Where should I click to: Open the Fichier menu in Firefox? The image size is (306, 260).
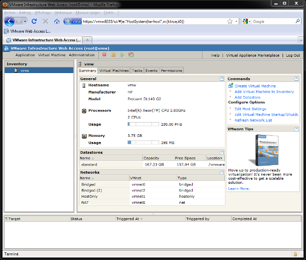pos(10,12)
